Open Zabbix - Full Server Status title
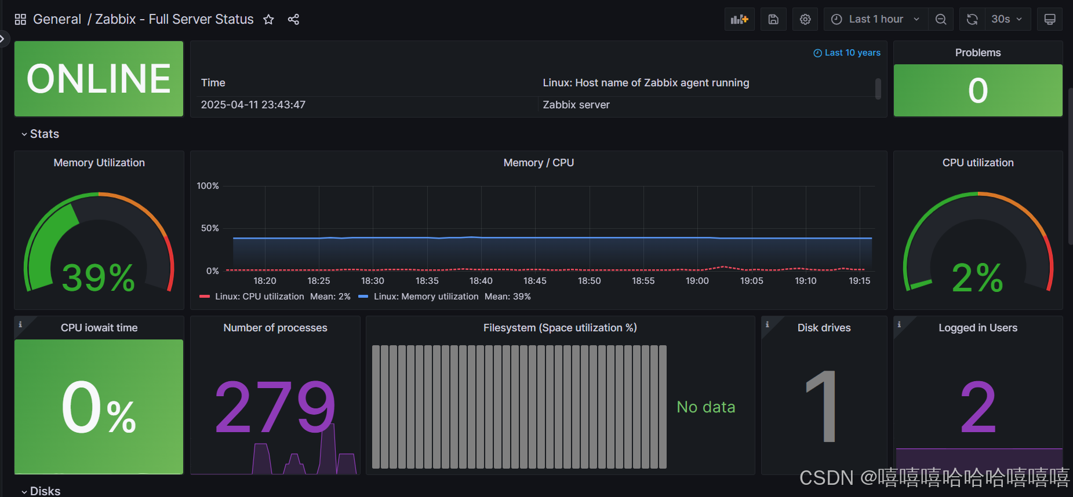This screenshot has width=1073, height=497. tap(174, 19)
